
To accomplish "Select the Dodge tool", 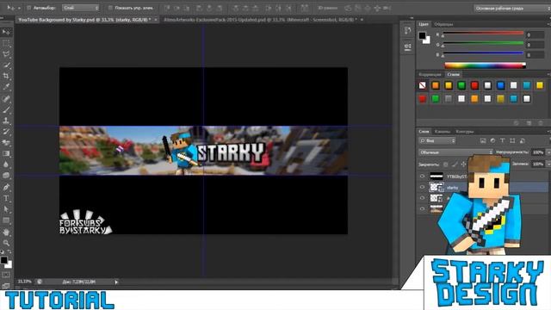I will tap(6, 175).
